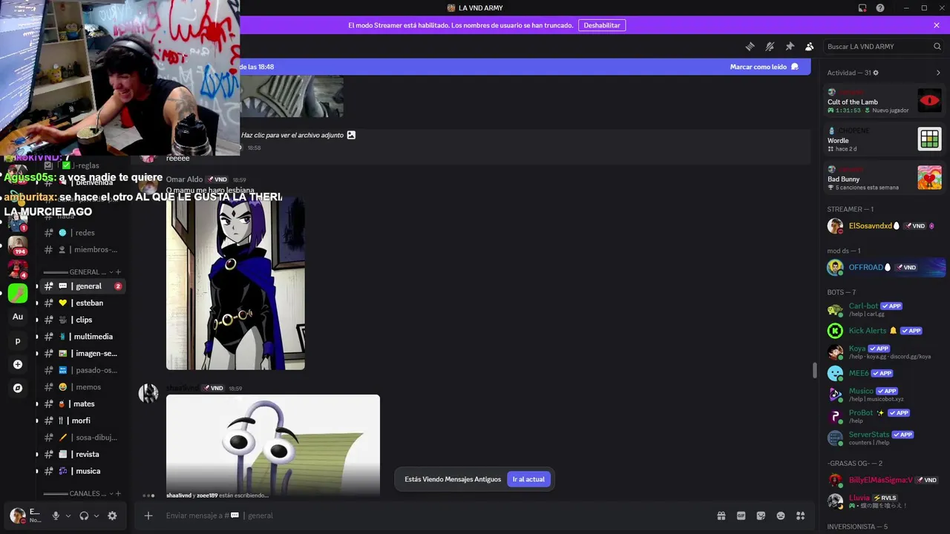
Task: Open pinned messages pin icon
Action: tap(790, 47)
